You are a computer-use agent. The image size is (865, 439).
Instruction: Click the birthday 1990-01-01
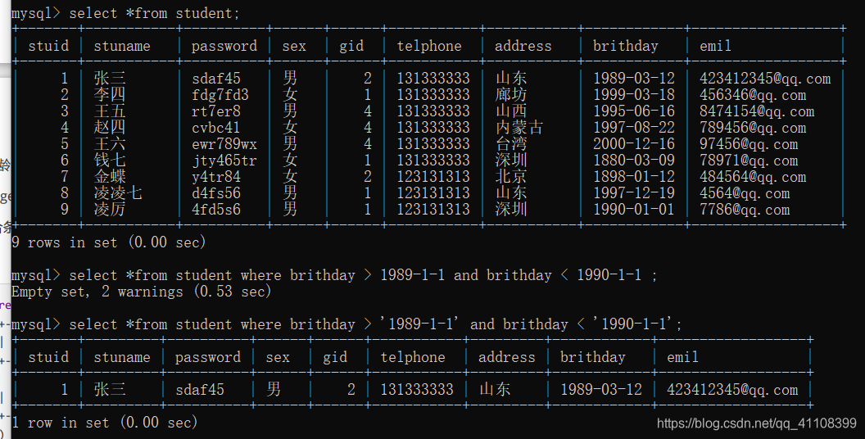(634, 209)
